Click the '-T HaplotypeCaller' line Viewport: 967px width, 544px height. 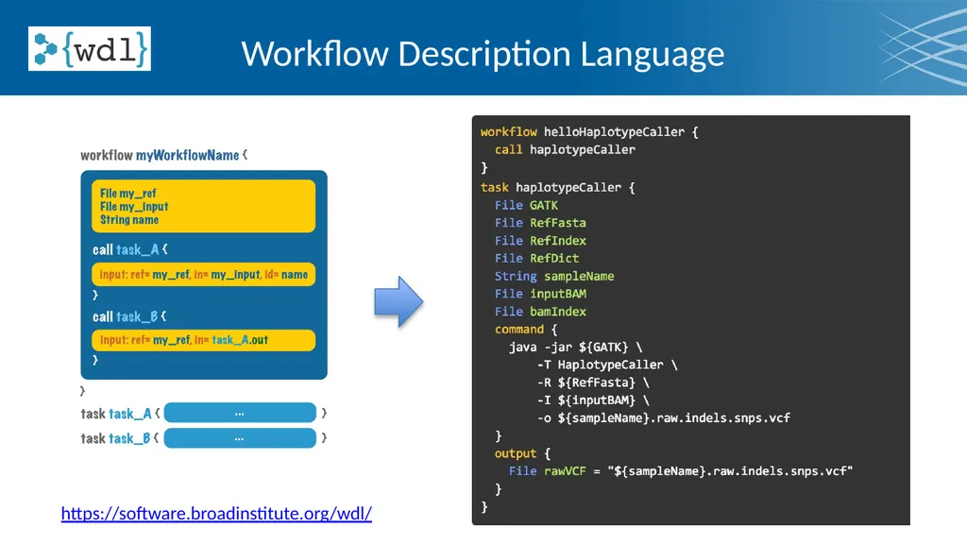[x=607, y=365]
